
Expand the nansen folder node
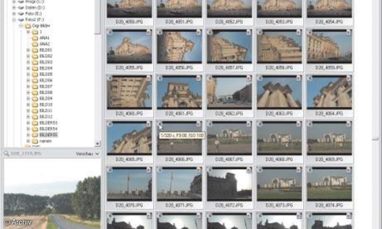28,141
